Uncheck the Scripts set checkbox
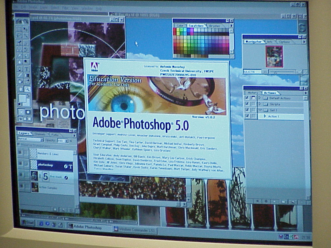331x248 pixels. tap(247, 104)
